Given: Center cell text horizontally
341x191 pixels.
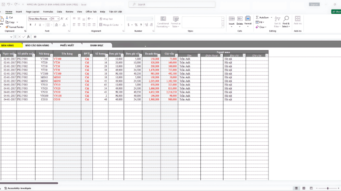Looking at the screenshot, I should [x=79, y=25].
